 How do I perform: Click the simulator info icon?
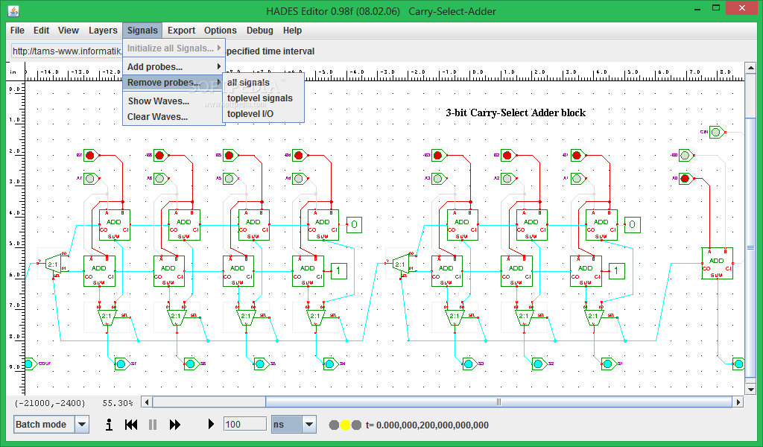click(x=109, y=425)
